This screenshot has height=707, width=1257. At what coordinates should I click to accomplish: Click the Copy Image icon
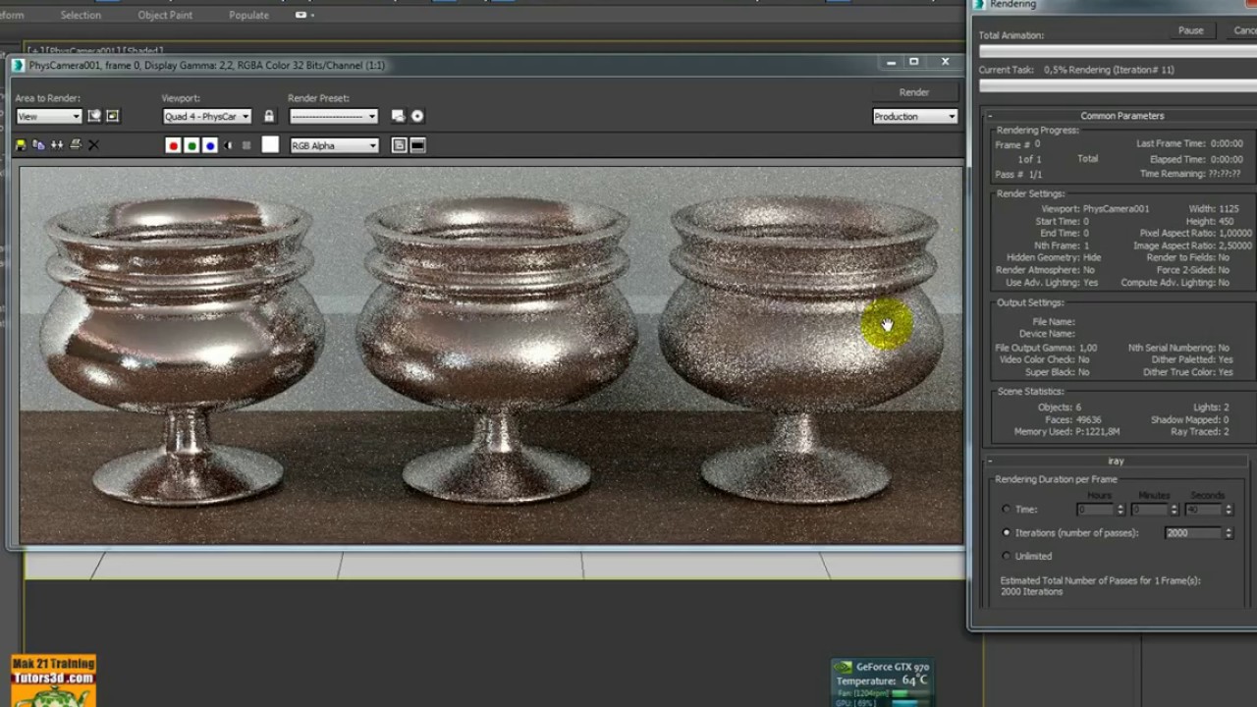(x=39, y=145)
